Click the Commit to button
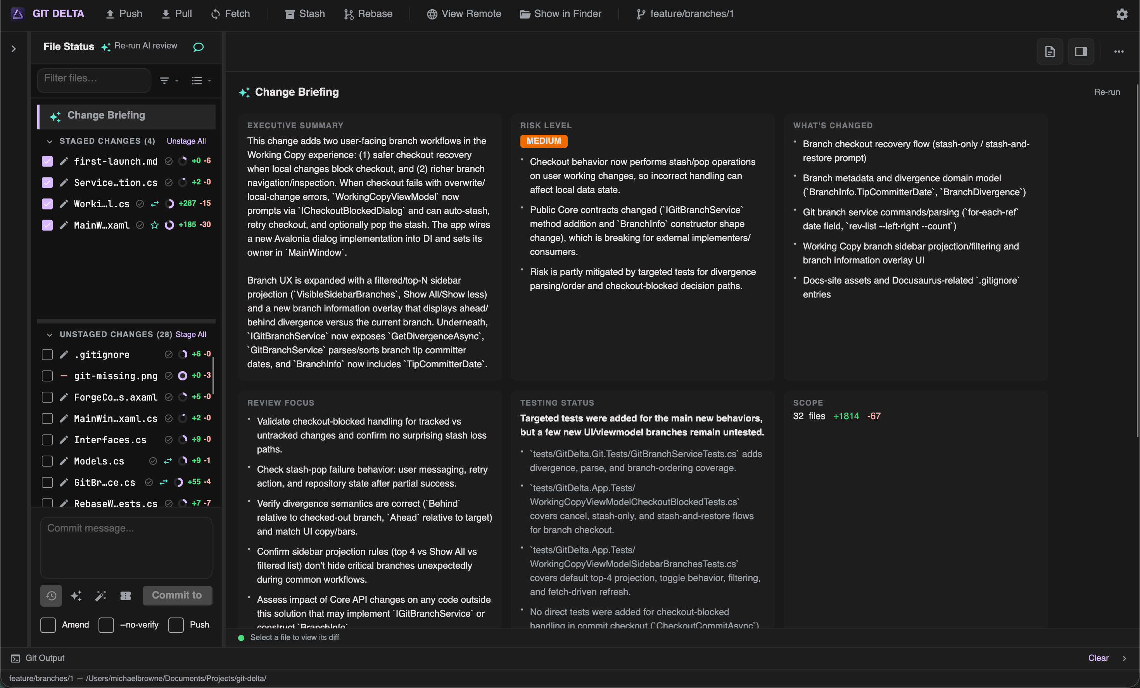 pyautogui.click(x=177, y=595)
